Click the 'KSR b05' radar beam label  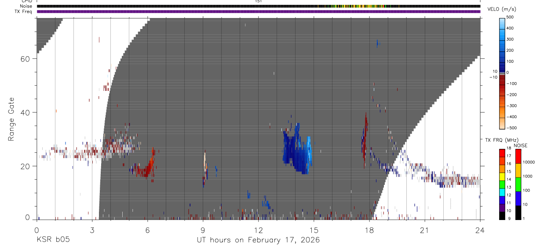(52, 240)
